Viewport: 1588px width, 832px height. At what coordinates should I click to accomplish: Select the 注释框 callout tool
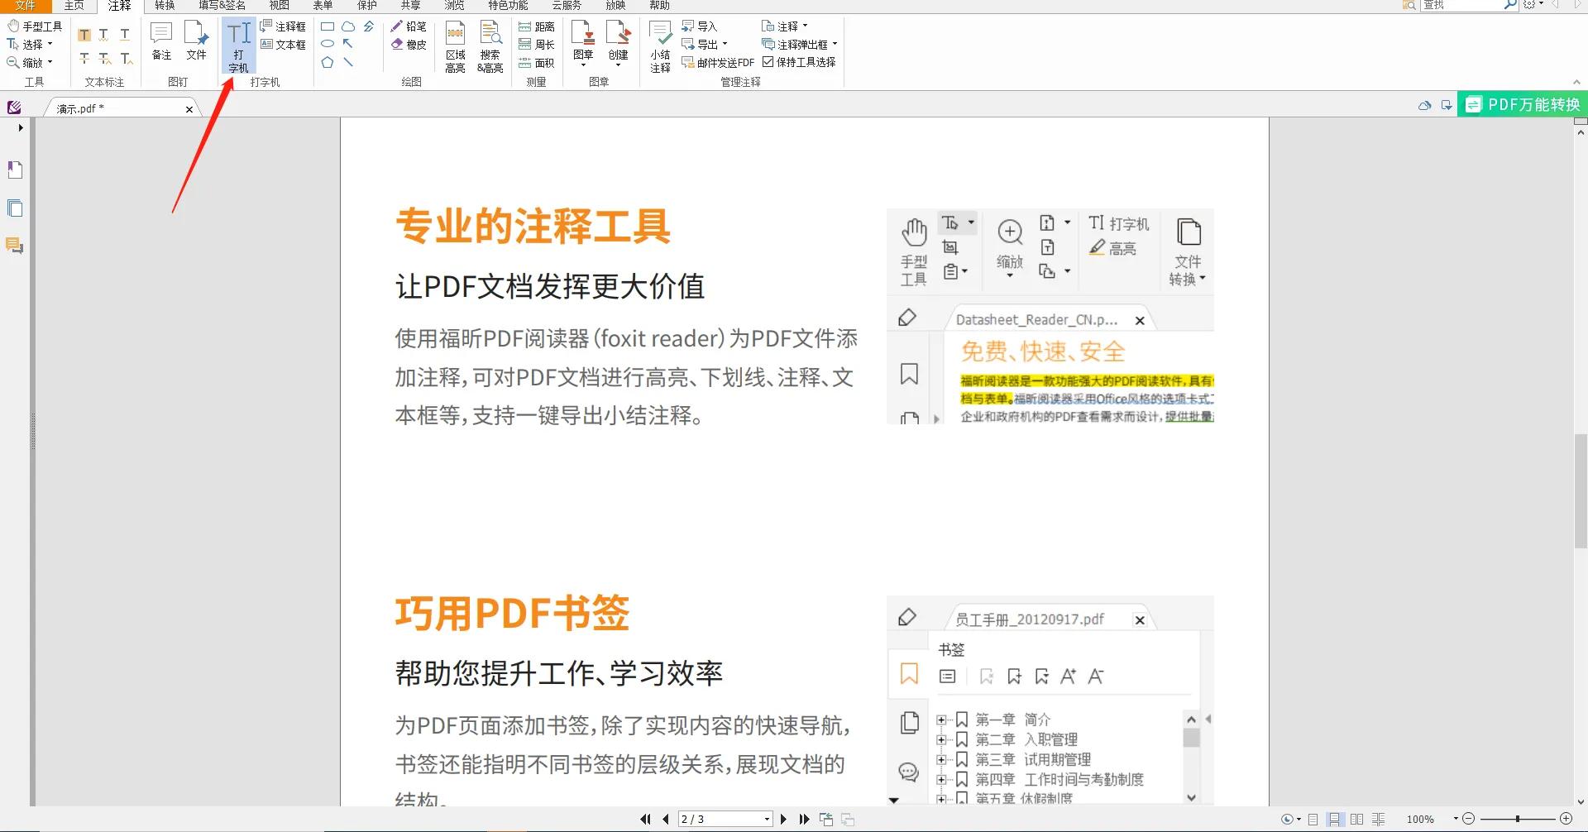(283, 26)
